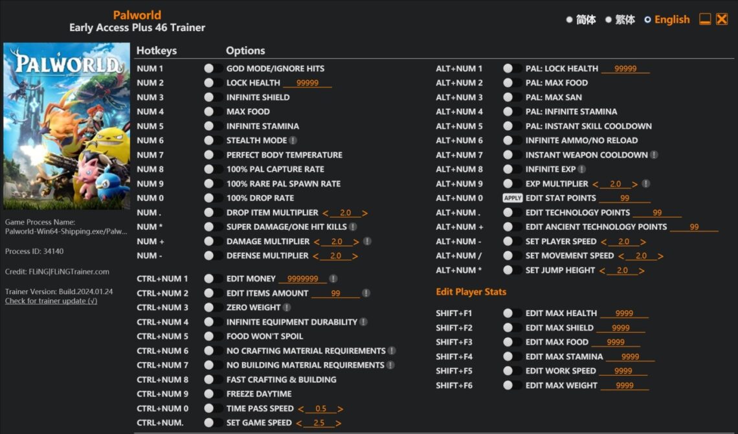
Task: Toggle NO CRAFTING MATERIAL REQUIREMENTS
Action: click(208, 350)
